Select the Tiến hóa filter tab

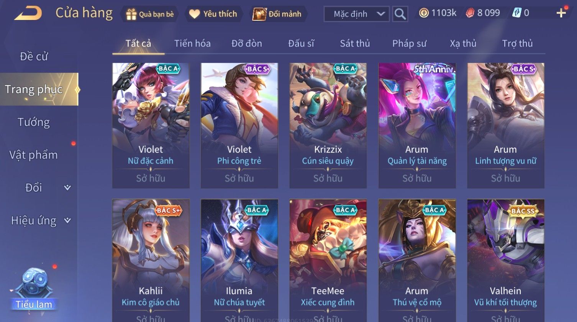(x=192, y=44)
